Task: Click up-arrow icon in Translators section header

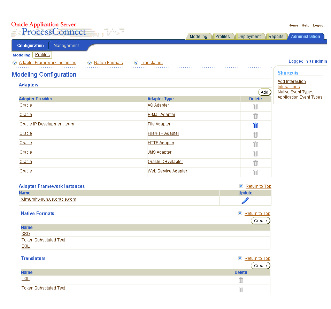Action: coord(240,258)
